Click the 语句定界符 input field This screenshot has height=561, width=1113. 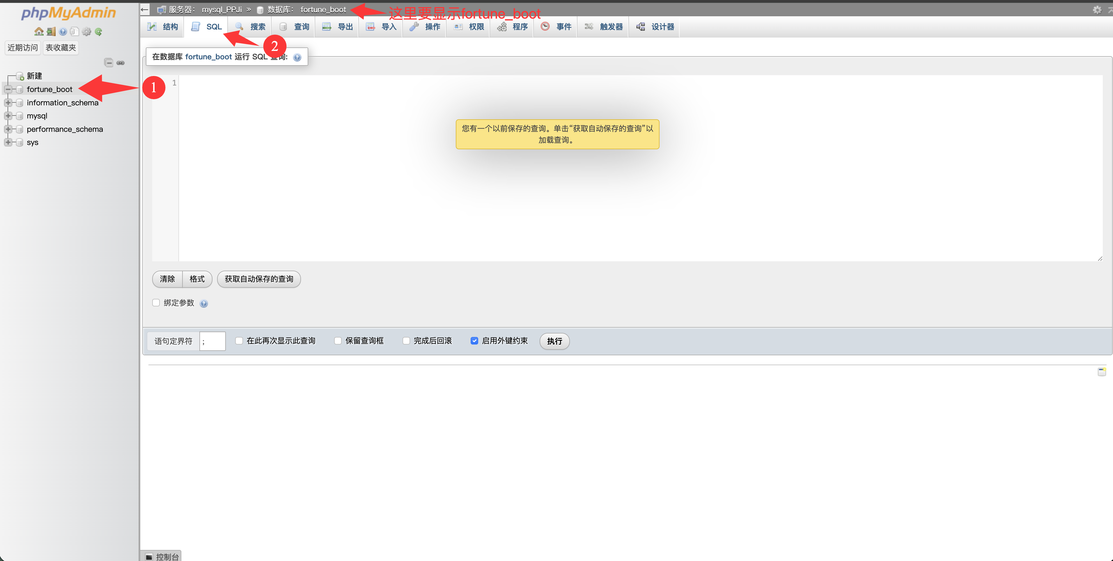(212, 341)
